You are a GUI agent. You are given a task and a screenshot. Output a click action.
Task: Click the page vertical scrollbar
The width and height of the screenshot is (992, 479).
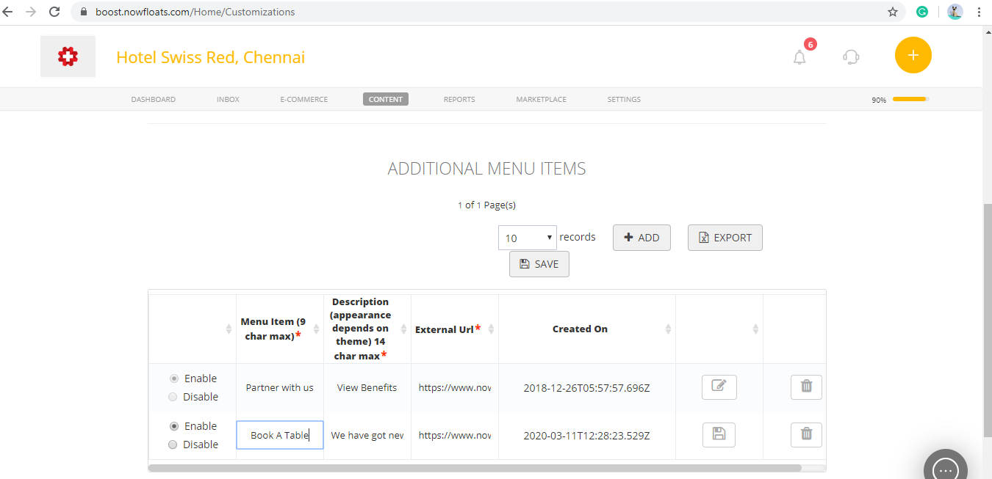(x=987, y=319)
